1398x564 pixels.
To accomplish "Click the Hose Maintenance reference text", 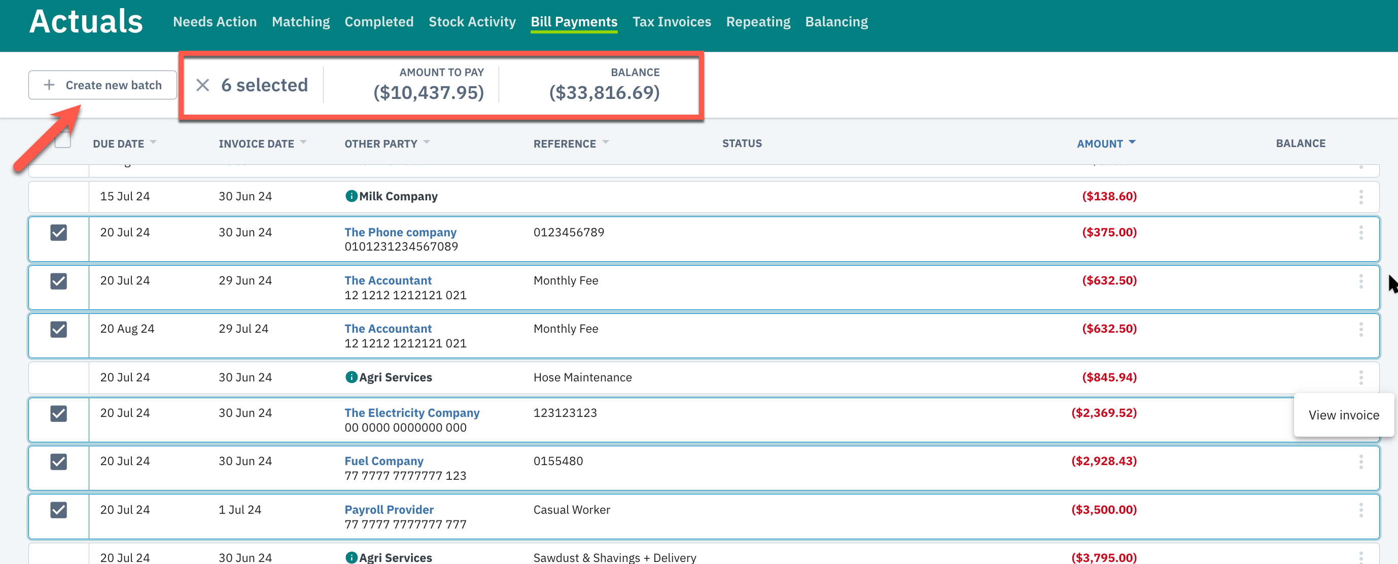I will click(x=582, y=377).
